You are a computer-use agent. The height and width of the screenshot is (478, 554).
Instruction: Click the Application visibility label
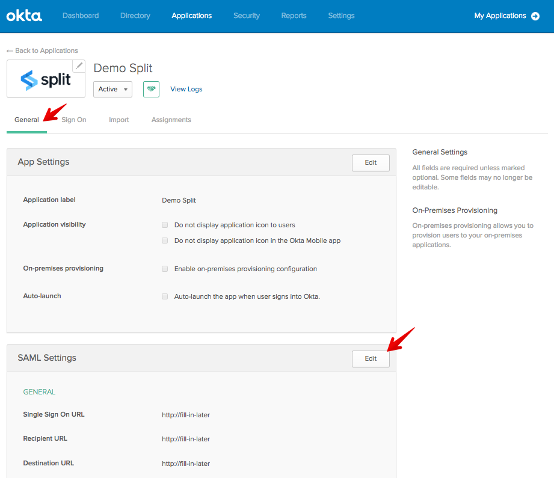click(x=54, y=224)
